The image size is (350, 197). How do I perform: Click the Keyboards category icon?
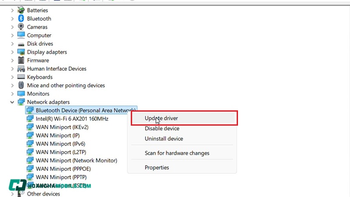click(21, 77)
